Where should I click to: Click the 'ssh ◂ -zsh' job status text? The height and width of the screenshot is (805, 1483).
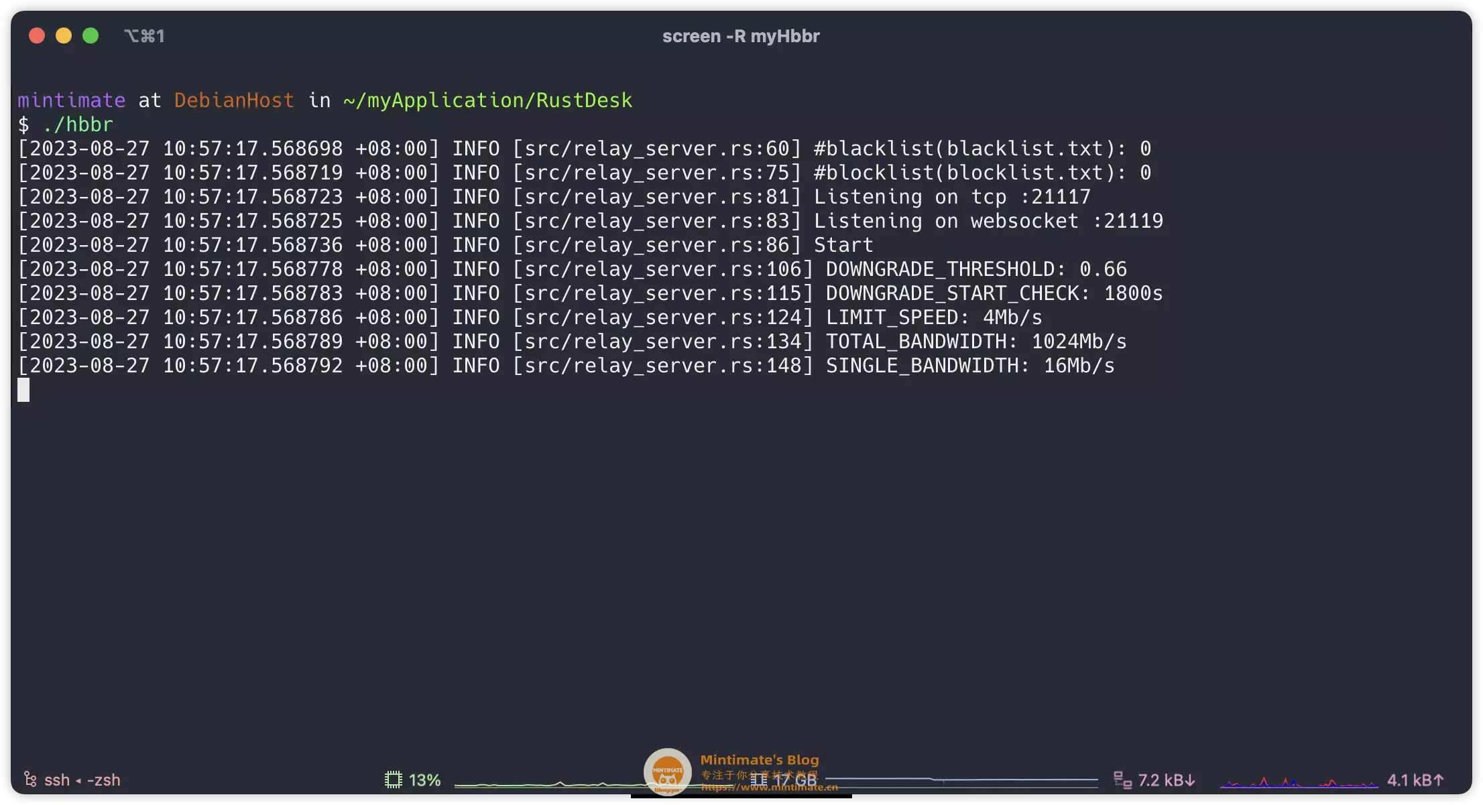[x=82, y=780]
